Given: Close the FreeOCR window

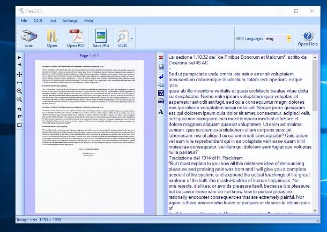Looking at the screenshot, I should point(312,11).
